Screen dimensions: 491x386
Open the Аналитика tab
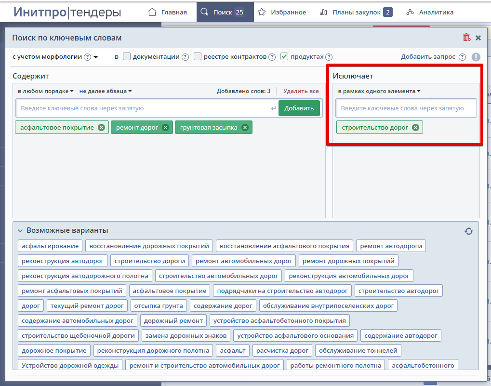430,12
